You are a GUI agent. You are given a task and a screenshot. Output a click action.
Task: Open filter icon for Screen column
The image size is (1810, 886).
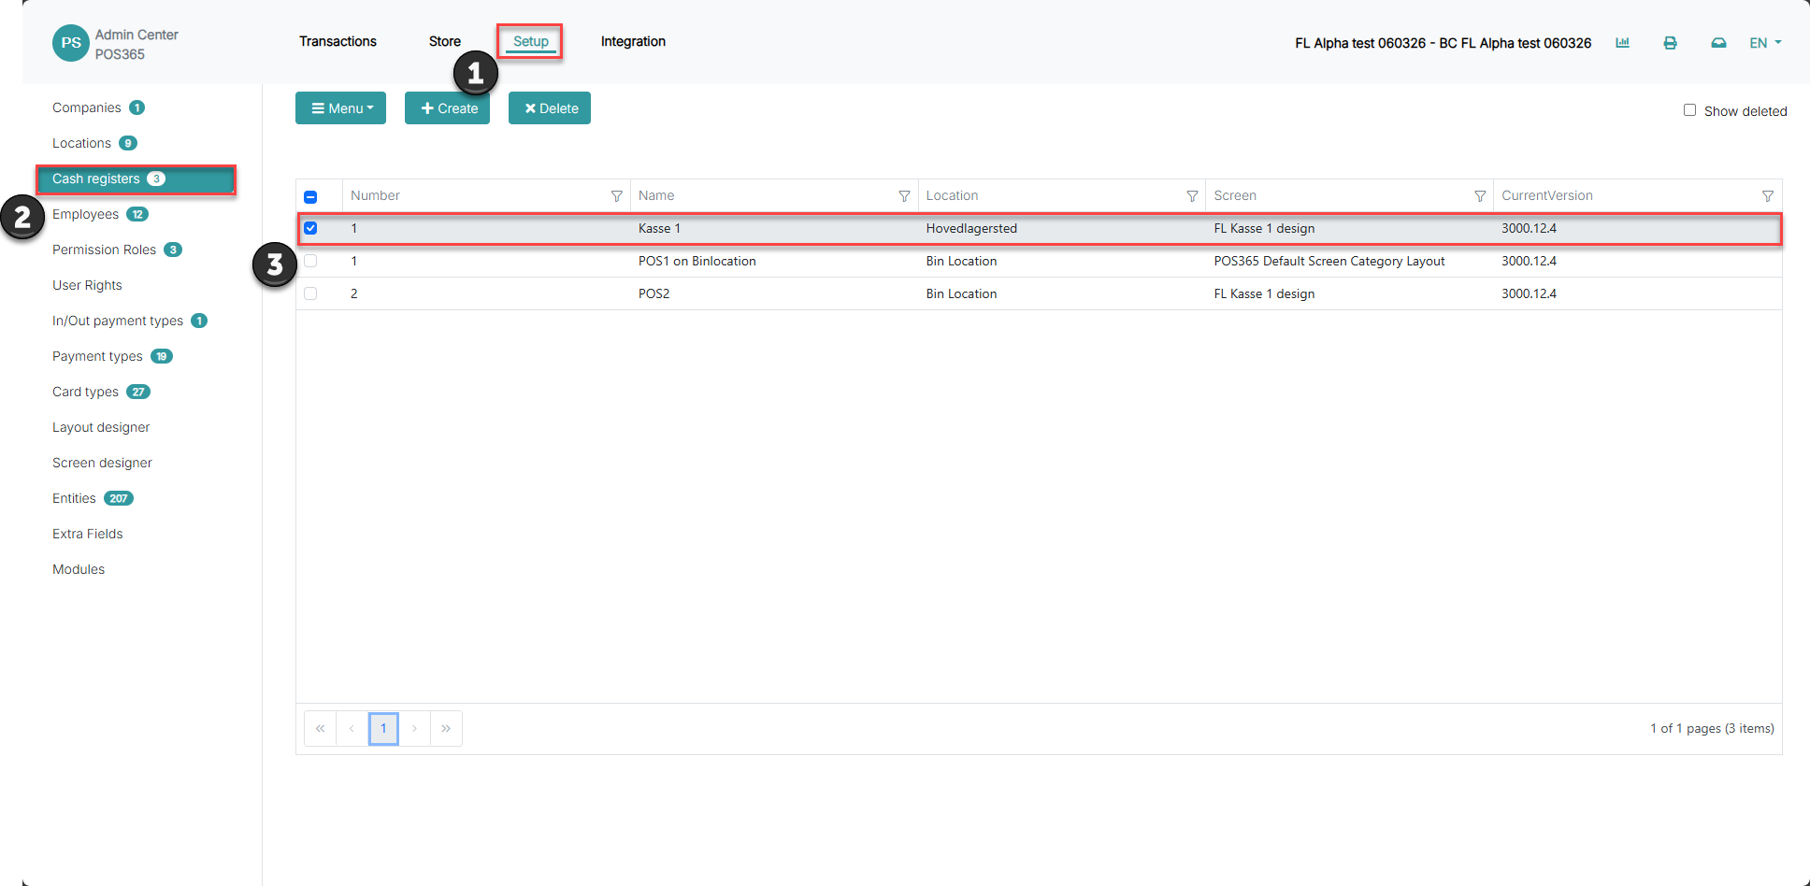1480,196
